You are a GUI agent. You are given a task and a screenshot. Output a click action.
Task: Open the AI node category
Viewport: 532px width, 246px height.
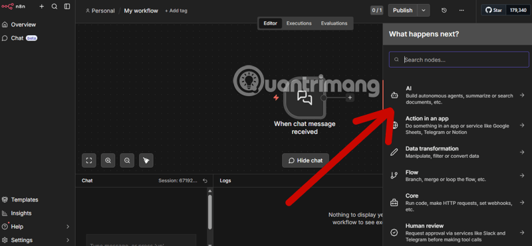coord(458,95)
